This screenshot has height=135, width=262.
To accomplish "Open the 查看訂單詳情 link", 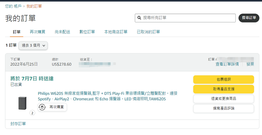I will coord(227,64).
